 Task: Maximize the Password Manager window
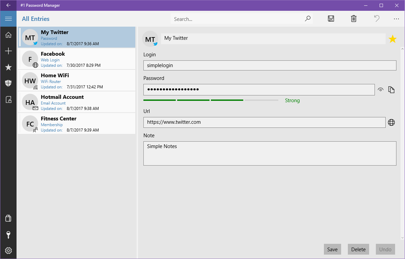pyautogui.click(x=381, y=5)
